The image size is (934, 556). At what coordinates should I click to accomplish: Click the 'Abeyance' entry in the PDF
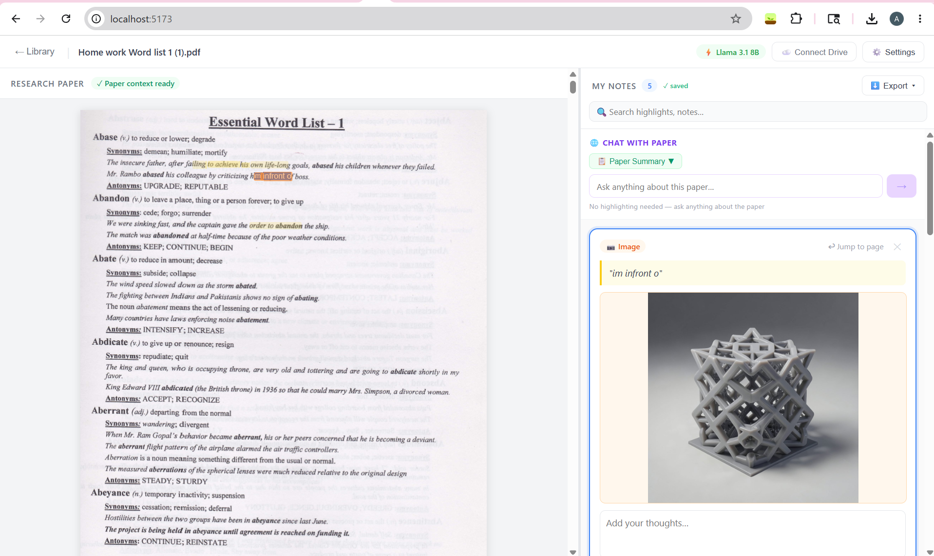(x=110, y=493)
